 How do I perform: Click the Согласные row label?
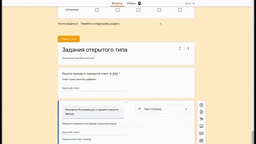[x=72, y=10]
